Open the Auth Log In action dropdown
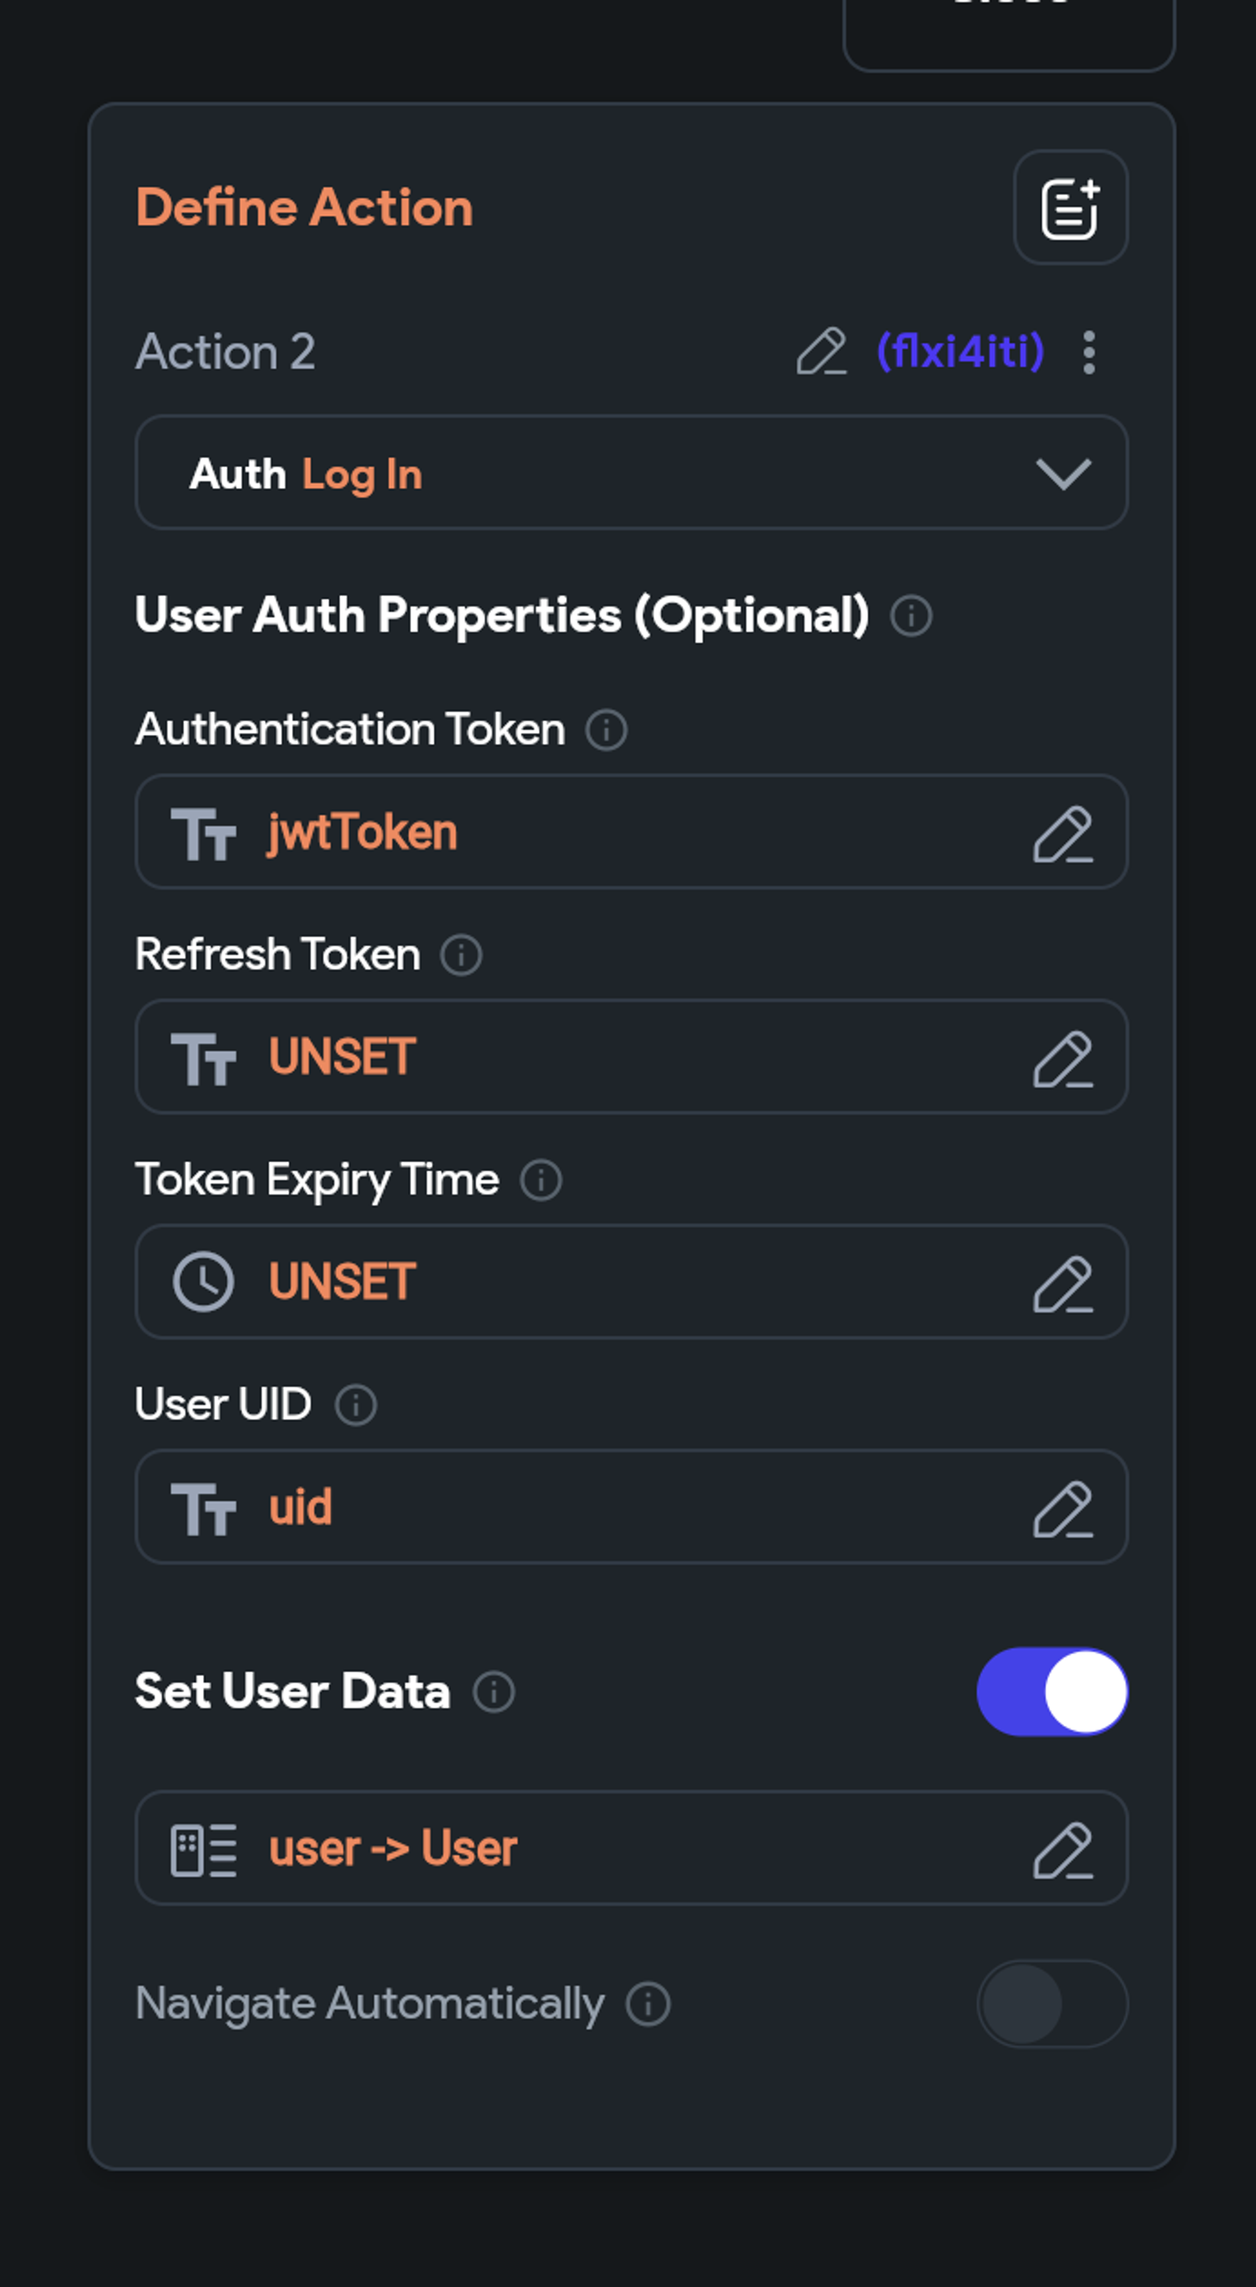 631,472
